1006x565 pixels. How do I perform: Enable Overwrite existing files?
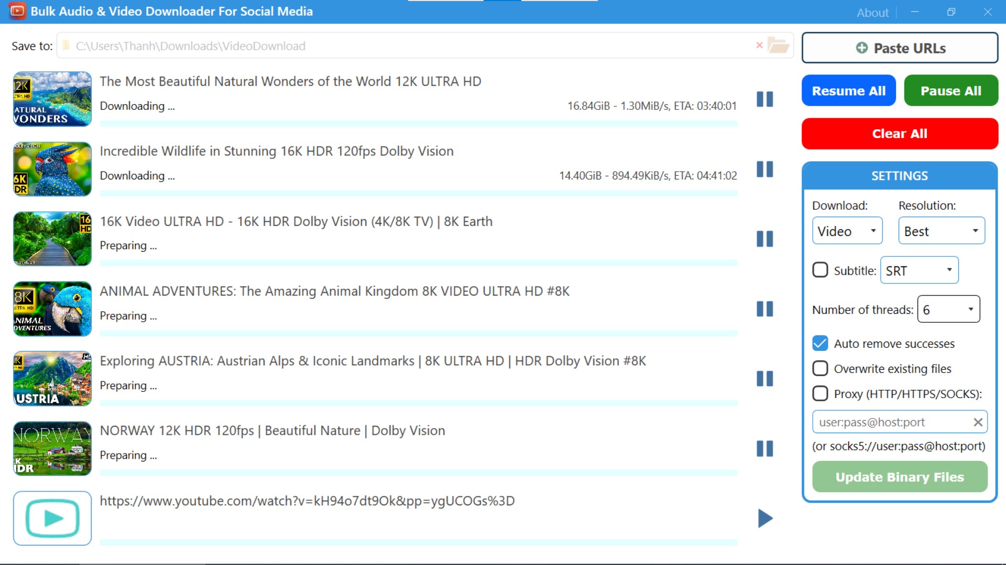pyautogui.click(x=820, y=368)
